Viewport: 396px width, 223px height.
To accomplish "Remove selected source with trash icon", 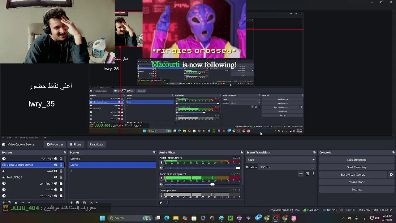I will 9,203.
